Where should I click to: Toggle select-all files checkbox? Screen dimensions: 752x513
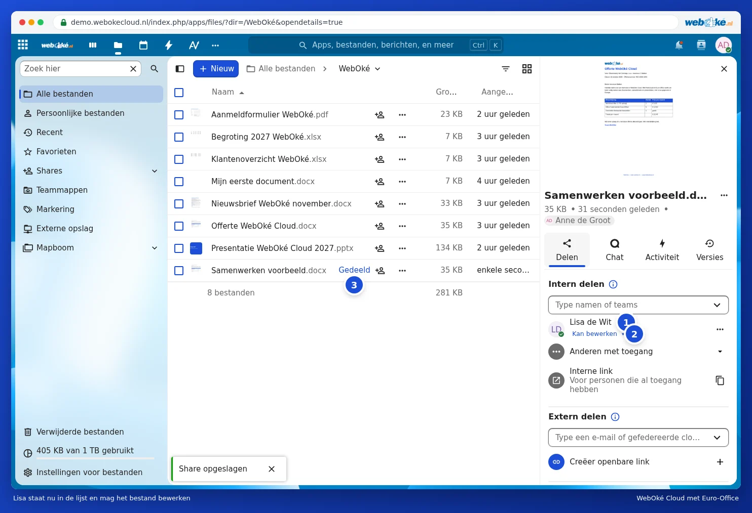tap(179, 93)
